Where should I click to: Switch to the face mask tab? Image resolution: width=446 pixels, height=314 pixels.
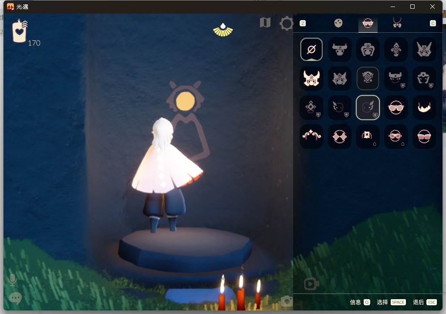pyautogui.click(x=368, y=24)
